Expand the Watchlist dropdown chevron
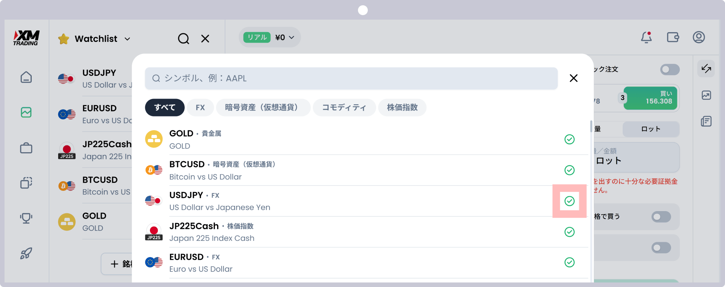The height and width of the screenshot is (287, 725). [x=128, y=39]
